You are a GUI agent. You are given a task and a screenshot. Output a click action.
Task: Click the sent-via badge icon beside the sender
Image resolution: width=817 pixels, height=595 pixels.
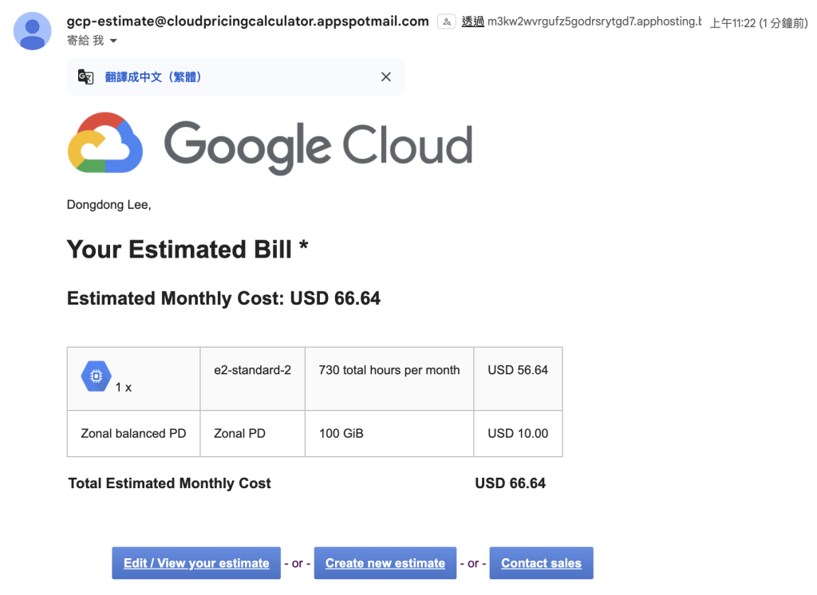[447, 22]
